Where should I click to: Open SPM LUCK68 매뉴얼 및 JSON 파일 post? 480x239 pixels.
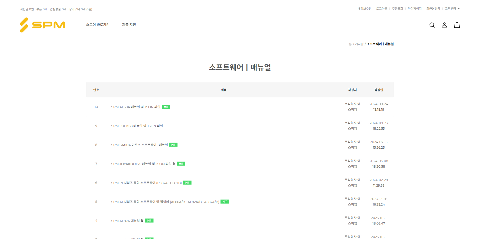pos(137,126)
